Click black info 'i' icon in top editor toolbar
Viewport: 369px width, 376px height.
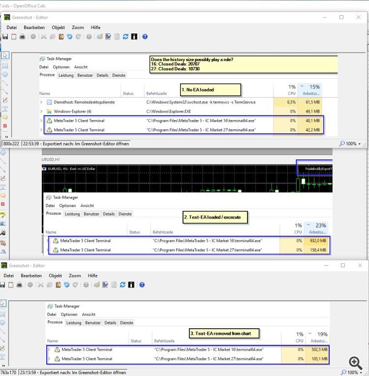pyautogui.click(x=134, y=37)
